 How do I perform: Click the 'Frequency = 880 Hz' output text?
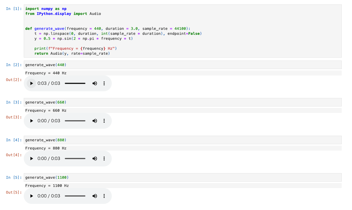click(x=46, y=148)
